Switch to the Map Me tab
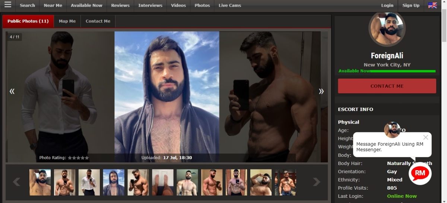 click(x=67, y=21)
